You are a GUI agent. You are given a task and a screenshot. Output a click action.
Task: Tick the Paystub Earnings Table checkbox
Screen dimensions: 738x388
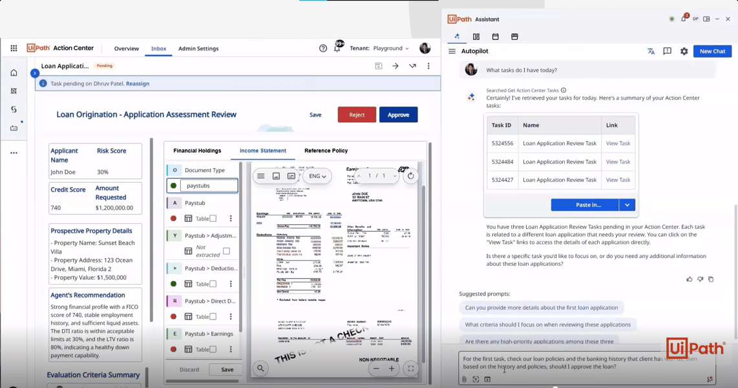[213, 349]
